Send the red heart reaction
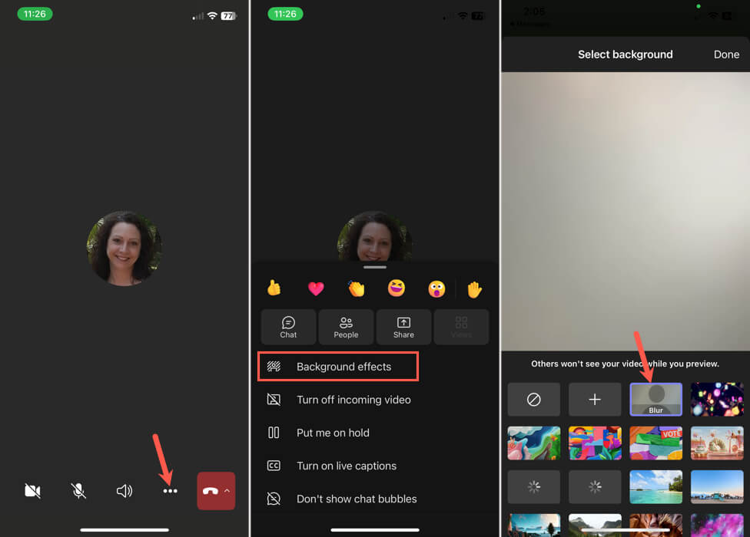Viewport: 750px width, 537px height. tap(316, 288)
